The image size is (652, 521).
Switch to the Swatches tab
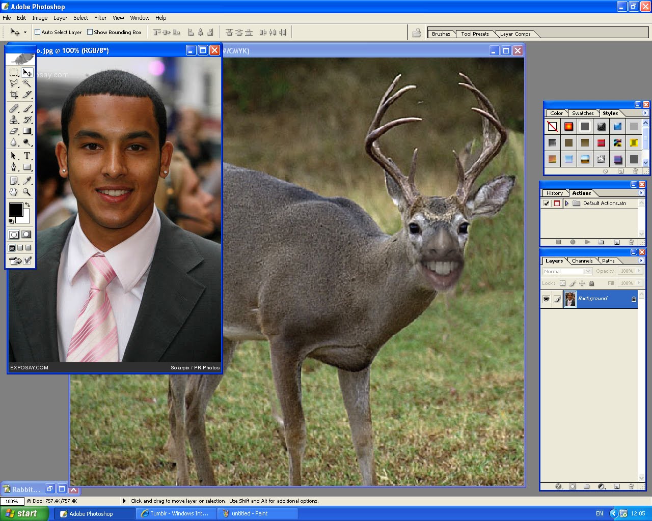coord(583,113)
